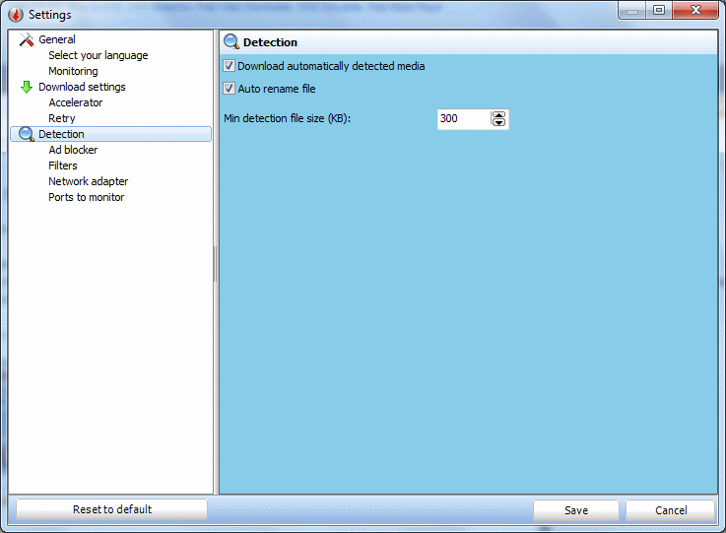
Task: Open the Filters settings
Action: 63,166
